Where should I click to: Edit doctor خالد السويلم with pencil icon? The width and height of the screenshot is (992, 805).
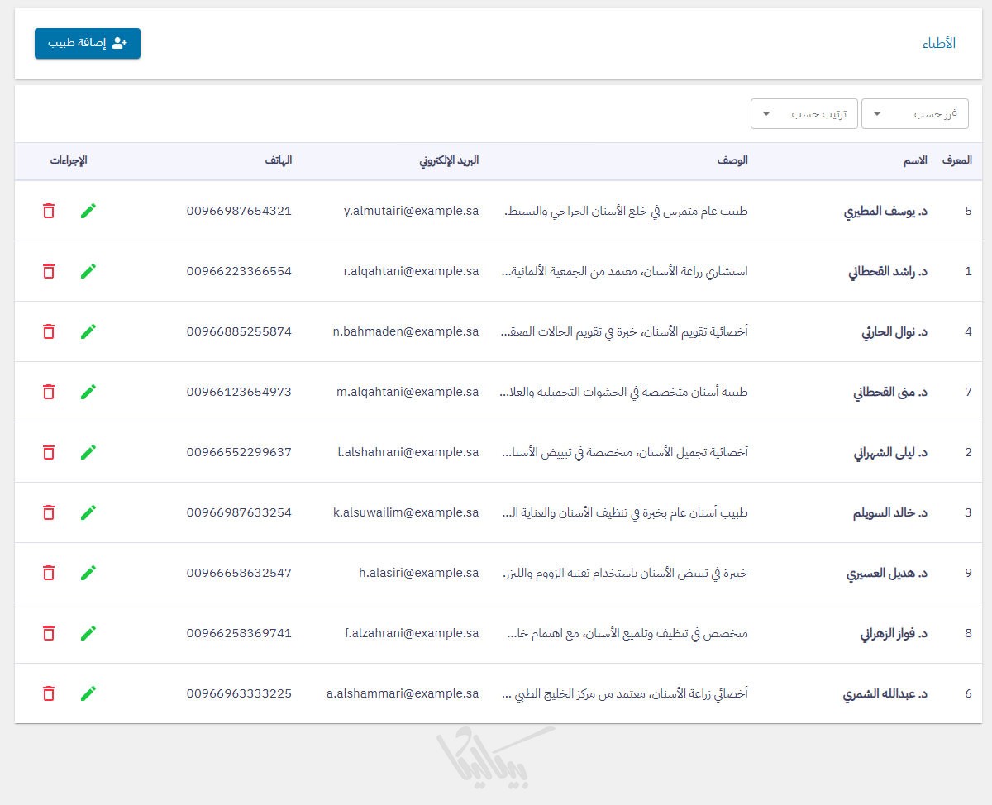88,512
